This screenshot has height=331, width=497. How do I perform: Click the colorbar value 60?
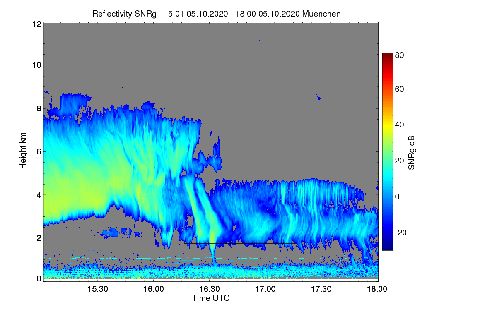click(400, 89)
